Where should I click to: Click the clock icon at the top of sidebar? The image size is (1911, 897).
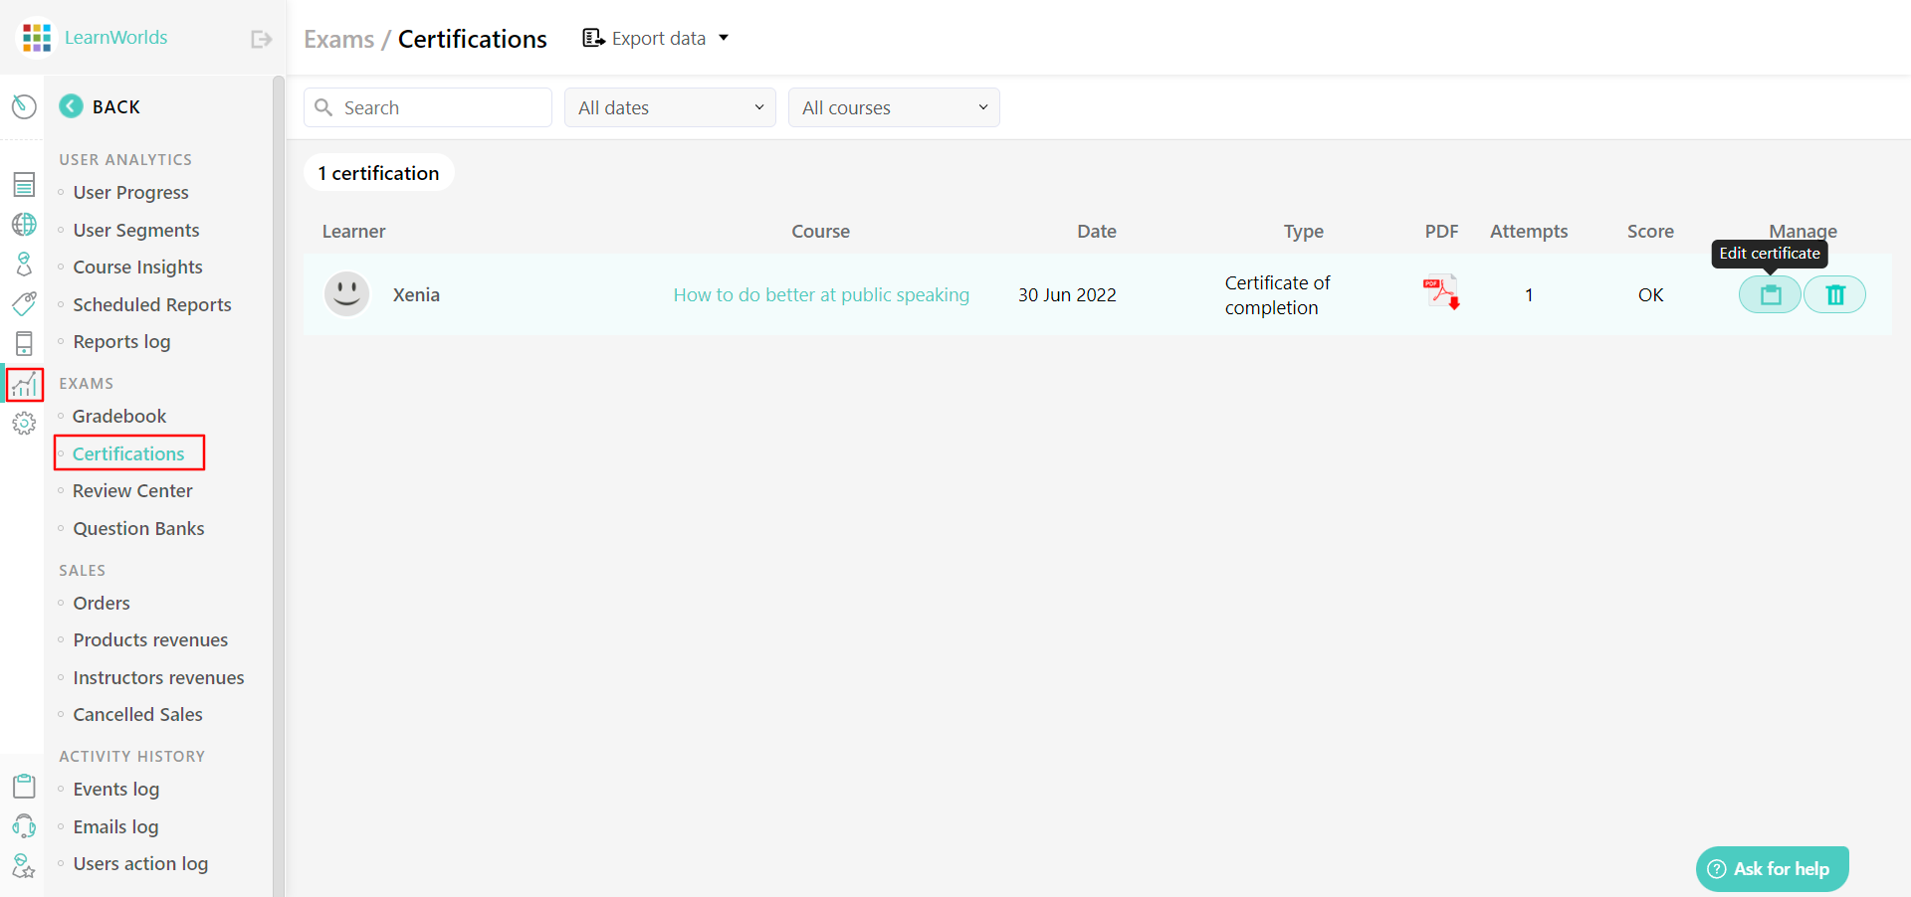pos(24,106)
